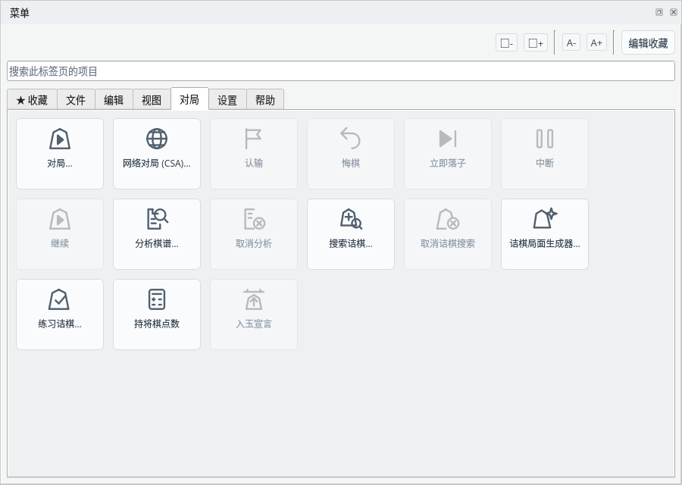Open the 对局... game start icon
Screen dimensions: 682x485
pyautogui.click(x=60, y=139)
